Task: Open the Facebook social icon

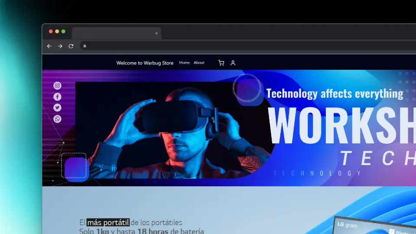Action: (57, 97)
